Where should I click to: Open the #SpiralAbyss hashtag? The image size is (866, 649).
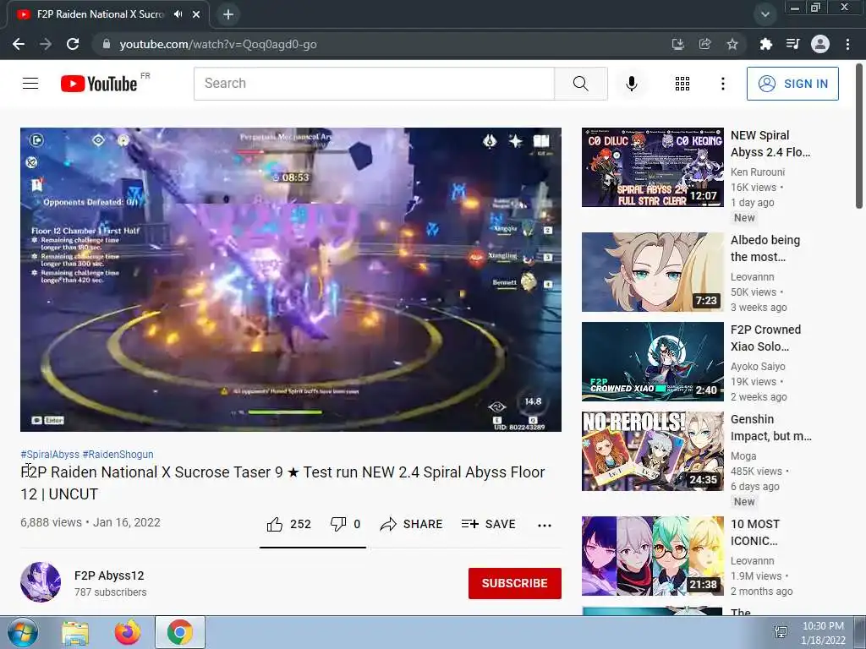point(50,454)
